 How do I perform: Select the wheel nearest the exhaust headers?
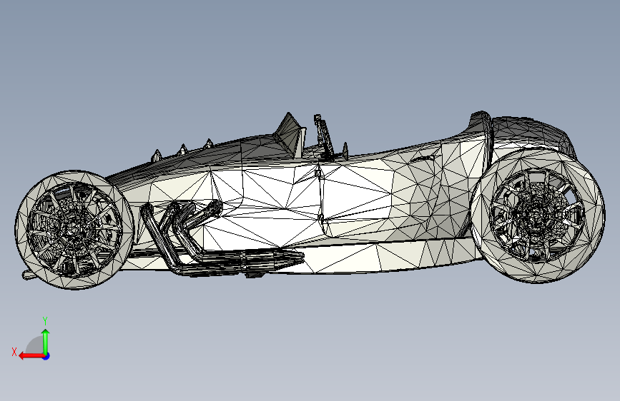click(75, 230)
